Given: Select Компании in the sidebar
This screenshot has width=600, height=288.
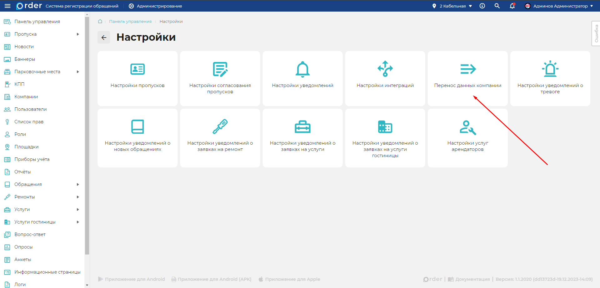Looking at the screenshot, I should pyautogui.click(x=26, y=97).
